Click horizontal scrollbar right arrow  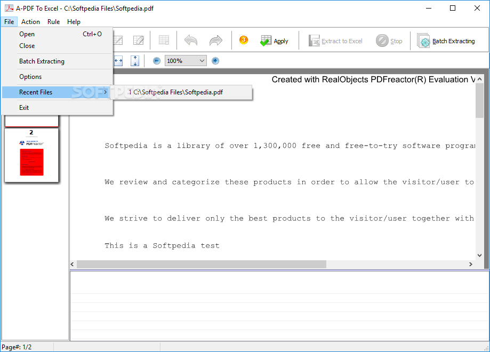pyautogui.click(x=471, y=265)
